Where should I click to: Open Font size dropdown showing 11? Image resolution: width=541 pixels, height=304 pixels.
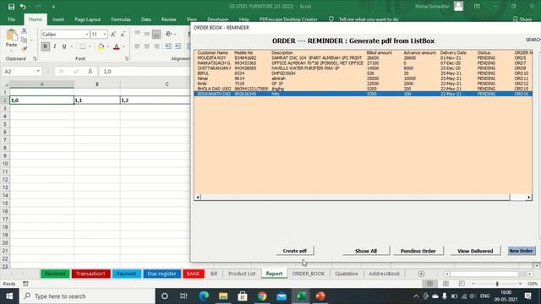click(105, 34)
